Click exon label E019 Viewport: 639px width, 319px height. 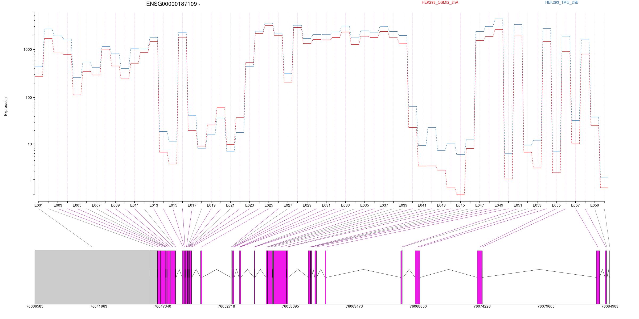pos(211,205)
